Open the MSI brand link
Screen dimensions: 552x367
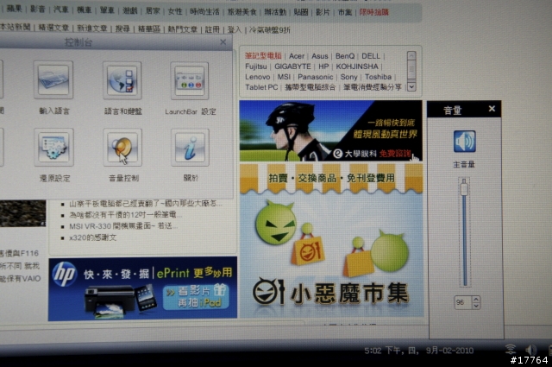point(284,77)
